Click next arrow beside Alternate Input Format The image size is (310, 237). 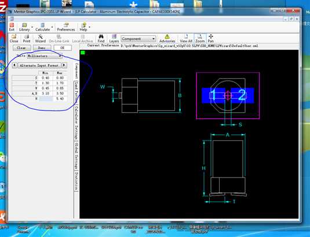(x=64, y=65)
